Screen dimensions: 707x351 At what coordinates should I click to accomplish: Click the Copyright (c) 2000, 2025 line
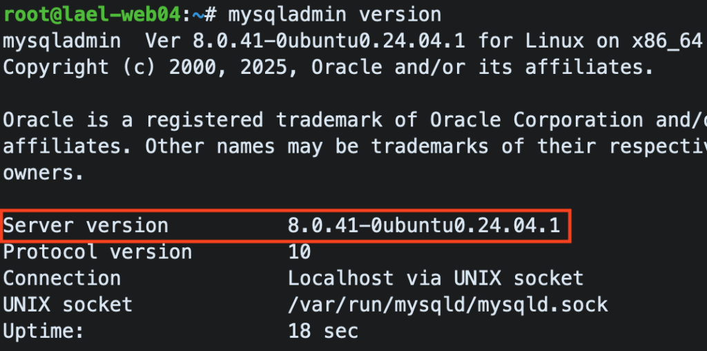coord(328,68)
